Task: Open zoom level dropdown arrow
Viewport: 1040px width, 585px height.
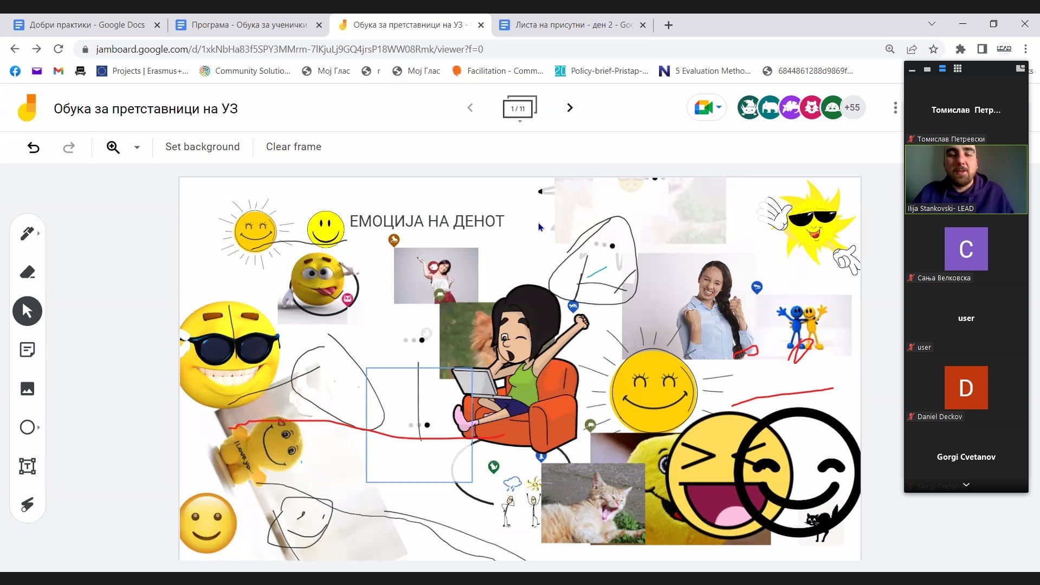Action: [137, 147]
